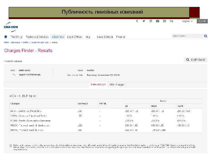Click Terminal handling destination row
Image resolution: width=208 pixels, height=156 pixels.
pos(106,125)
